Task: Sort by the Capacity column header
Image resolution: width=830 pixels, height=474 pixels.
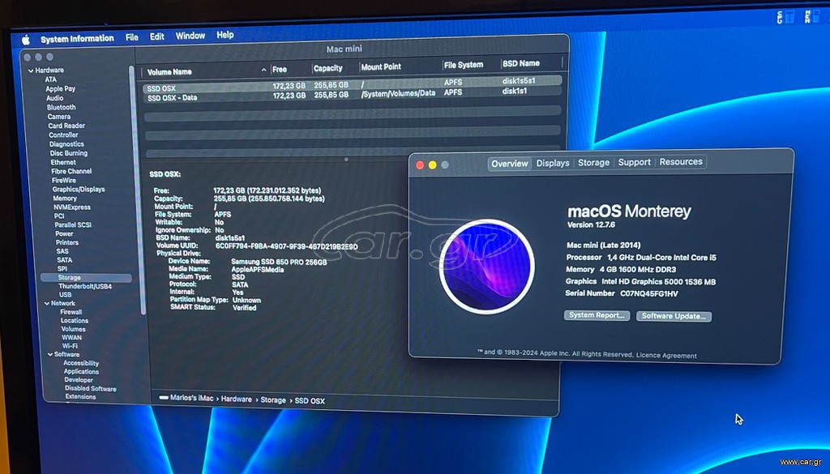Action: click(335, 68)
